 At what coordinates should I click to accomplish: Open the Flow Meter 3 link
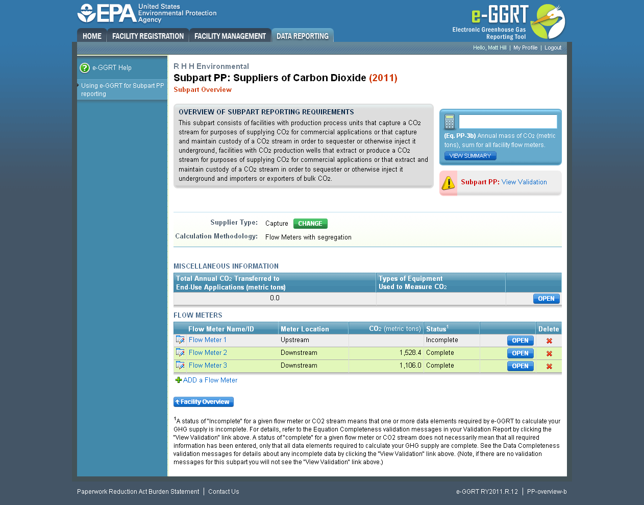[208, 366]
